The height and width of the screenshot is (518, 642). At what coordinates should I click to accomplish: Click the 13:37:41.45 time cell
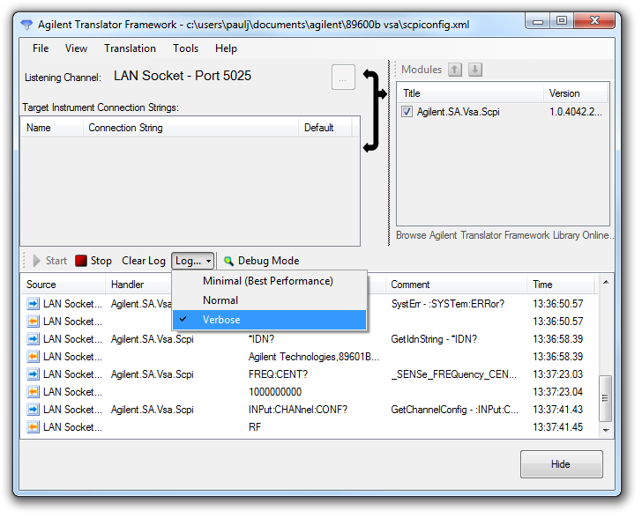(x=557, y=426)
